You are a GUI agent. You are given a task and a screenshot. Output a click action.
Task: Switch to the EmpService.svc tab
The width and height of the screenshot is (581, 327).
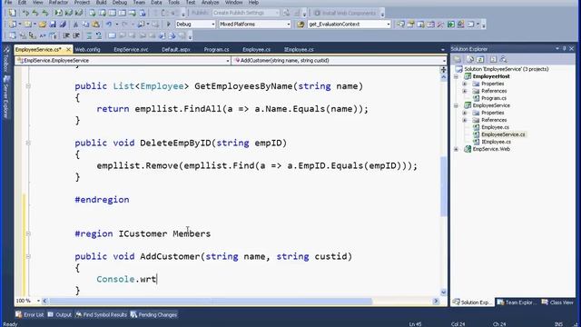(131, 49)
